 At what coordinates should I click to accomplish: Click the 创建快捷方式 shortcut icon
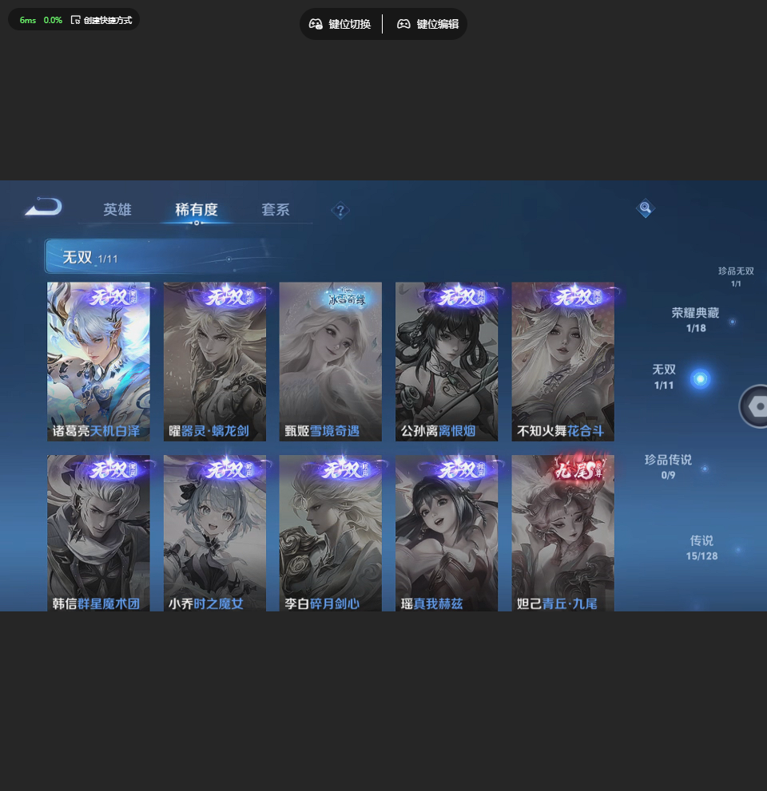75,20
